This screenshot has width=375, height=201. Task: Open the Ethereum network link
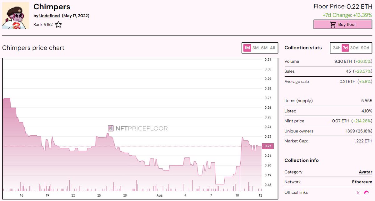[362, 182]
